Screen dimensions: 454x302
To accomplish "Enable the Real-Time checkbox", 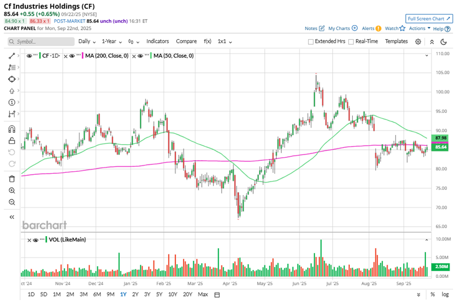I will click(x=351, y=42).
